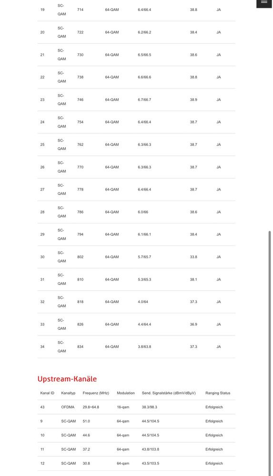Screen dimensions: 273x476
Task: Click the 29.8~64.8 frequency cell
Action: (x=91, y=407)
